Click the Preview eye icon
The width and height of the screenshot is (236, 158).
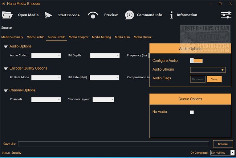click(93, 15)
